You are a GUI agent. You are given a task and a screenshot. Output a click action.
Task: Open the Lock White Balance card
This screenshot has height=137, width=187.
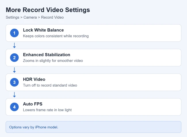pyautogui.click(x=93, y=33)
